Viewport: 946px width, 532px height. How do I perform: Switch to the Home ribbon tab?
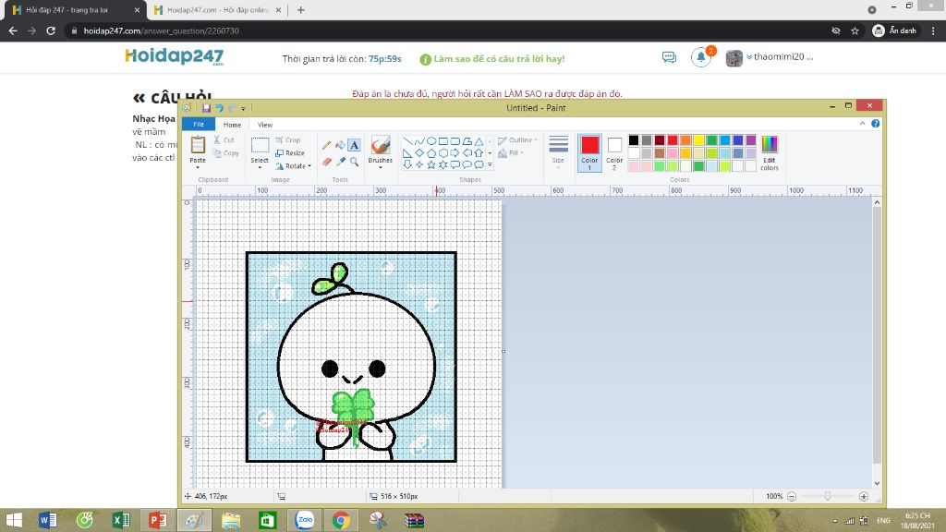coord(232,125)
